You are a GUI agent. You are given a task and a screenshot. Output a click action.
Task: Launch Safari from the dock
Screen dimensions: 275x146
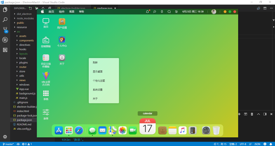coord(79,131)
